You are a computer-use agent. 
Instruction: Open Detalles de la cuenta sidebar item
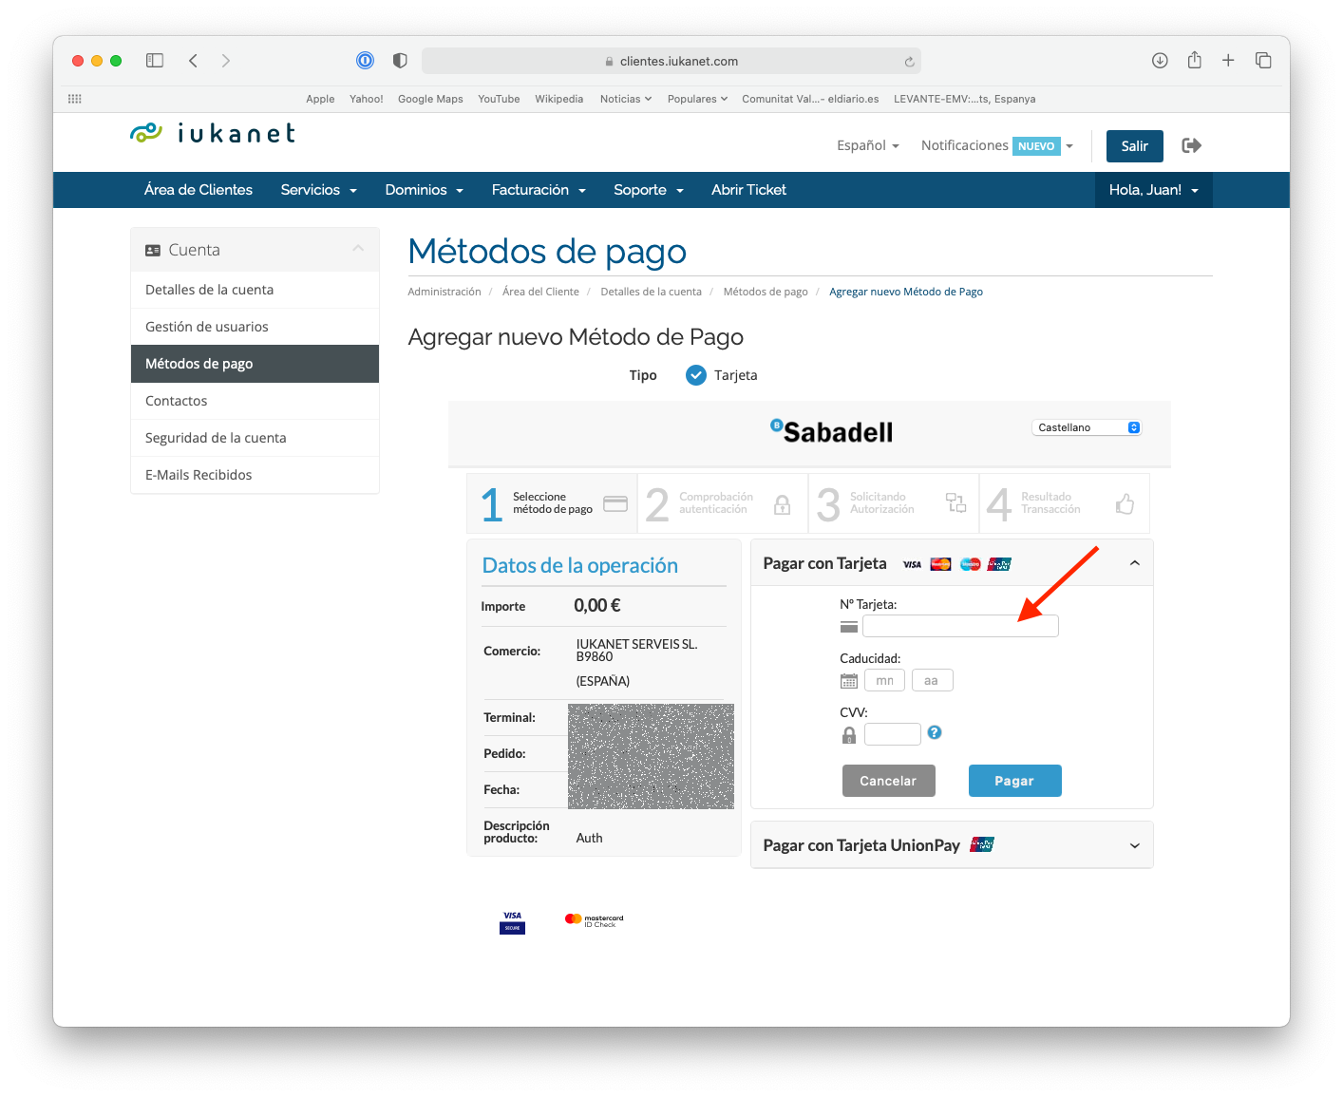pos(255,290)
